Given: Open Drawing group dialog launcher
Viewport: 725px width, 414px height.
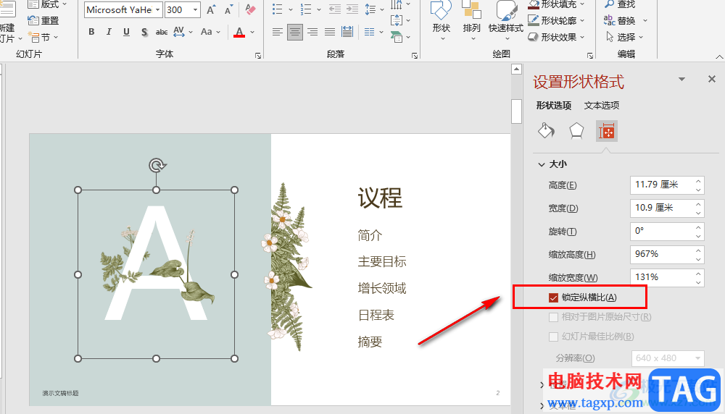Looking at the screenshot, I should pyautogui.click(x=590, y=56).
